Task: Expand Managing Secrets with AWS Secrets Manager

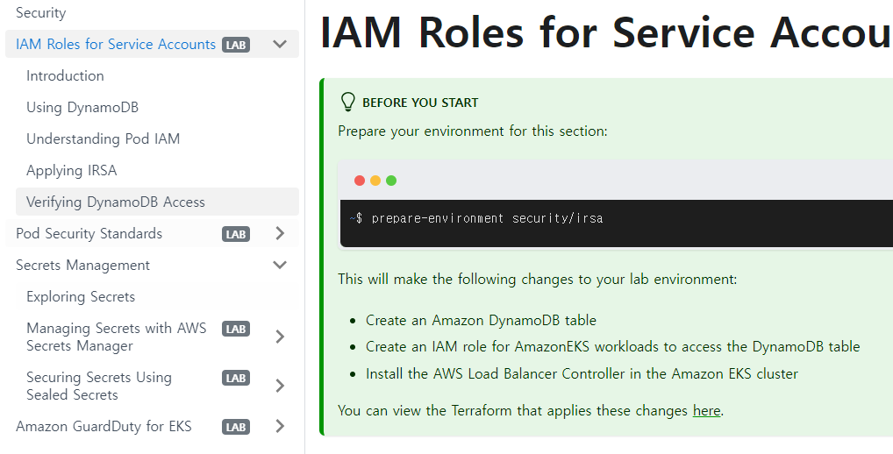Action: pyautogui.click(x=280, y=337)
